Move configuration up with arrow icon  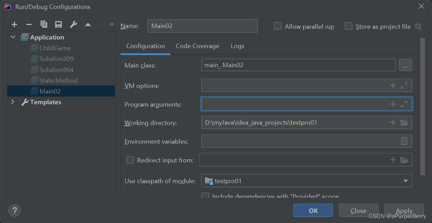(x=88, y=25)
